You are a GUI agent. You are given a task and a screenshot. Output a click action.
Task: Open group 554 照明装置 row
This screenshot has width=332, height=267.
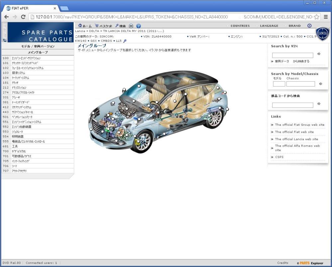(38, 137)
